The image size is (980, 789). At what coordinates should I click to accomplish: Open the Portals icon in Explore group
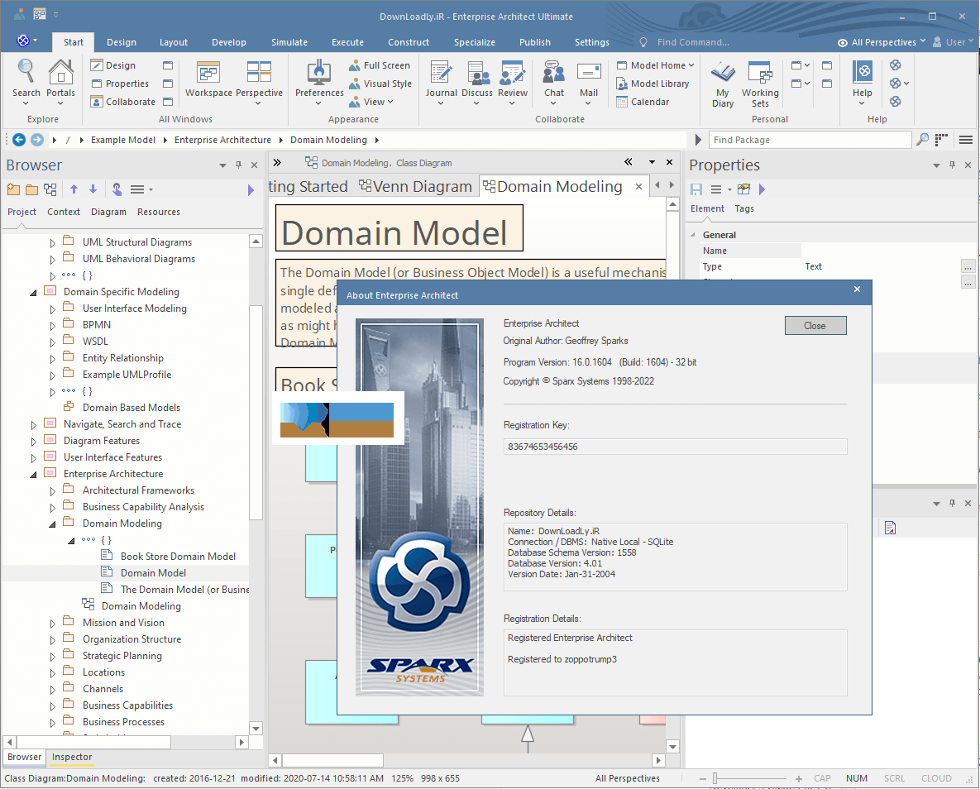[x=60, y=71]
